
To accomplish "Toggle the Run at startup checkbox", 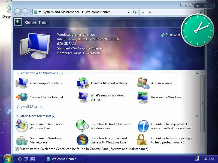I will (17, 149).
